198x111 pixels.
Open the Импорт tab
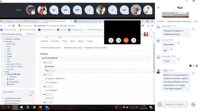(x=81, y=41)
